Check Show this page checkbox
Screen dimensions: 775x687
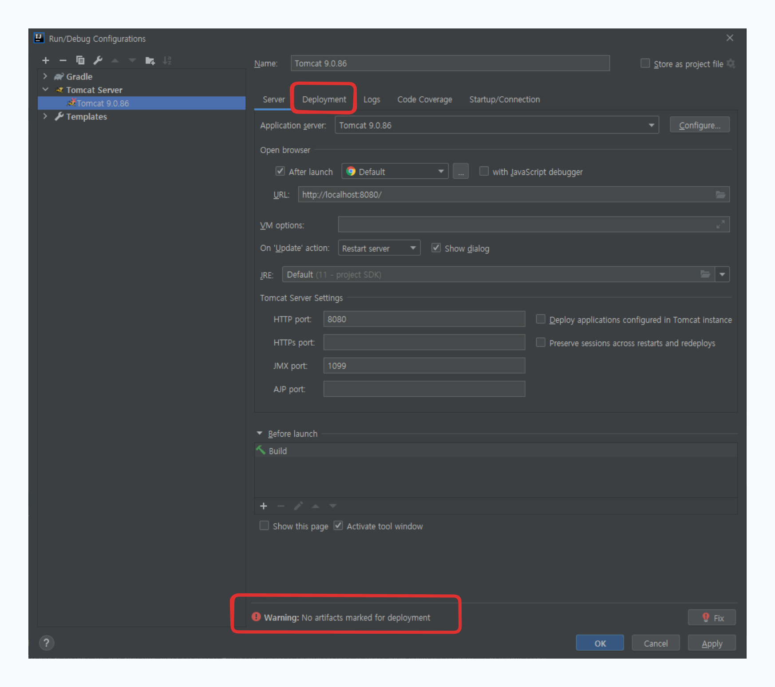coord(264,525)
